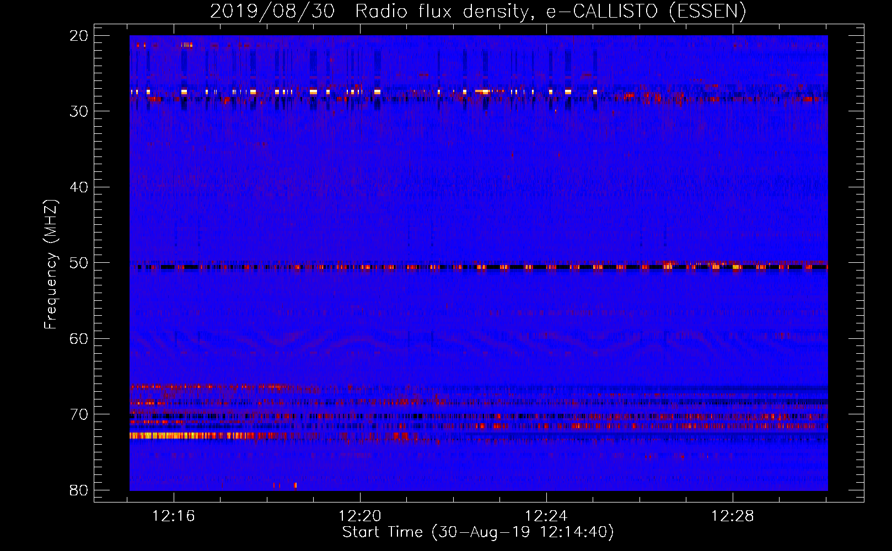This screenshot has height=551, width=892.
Task: Click the 12:16 time tick label
Action: (174, 516)
